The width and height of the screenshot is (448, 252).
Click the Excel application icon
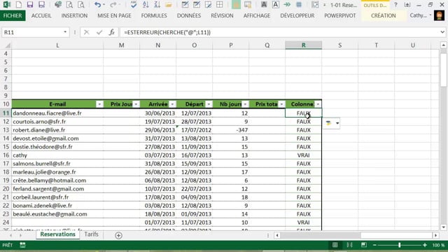pyautogui.click(x=6, y=5)
